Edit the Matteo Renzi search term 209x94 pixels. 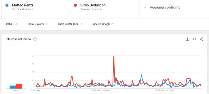(22, 5)
